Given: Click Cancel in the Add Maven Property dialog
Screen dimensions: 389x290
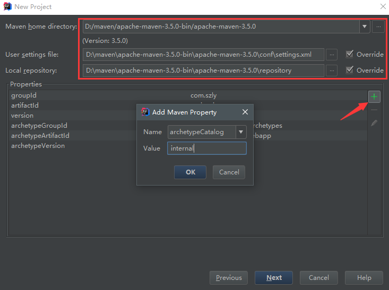Looking at the screenshot, I should point(229,172).
